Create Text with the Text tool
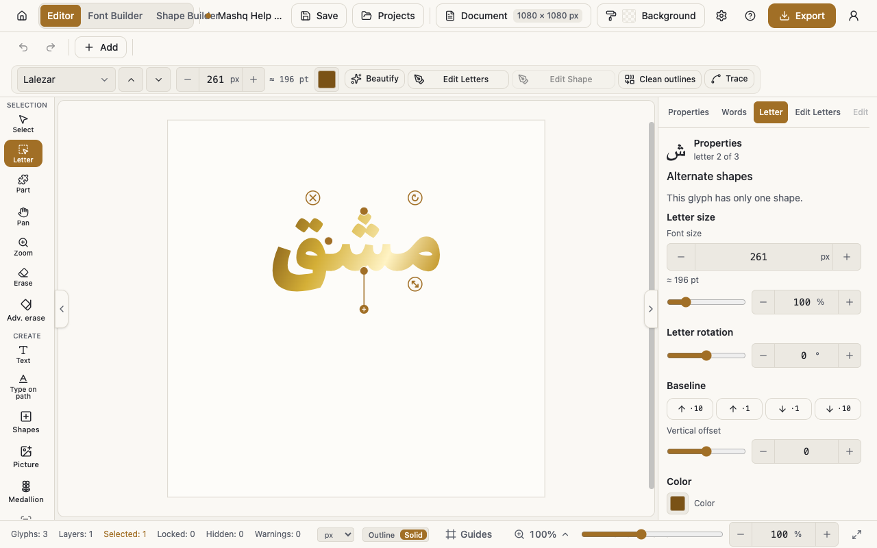The width and height of the screenshot is (877, 548). (x=23, y=354)
